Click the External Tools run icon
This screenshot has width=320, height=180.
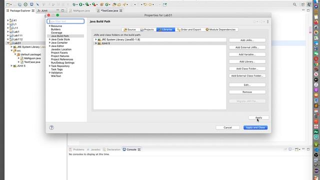pyautogui.click(x=94, y=4)
